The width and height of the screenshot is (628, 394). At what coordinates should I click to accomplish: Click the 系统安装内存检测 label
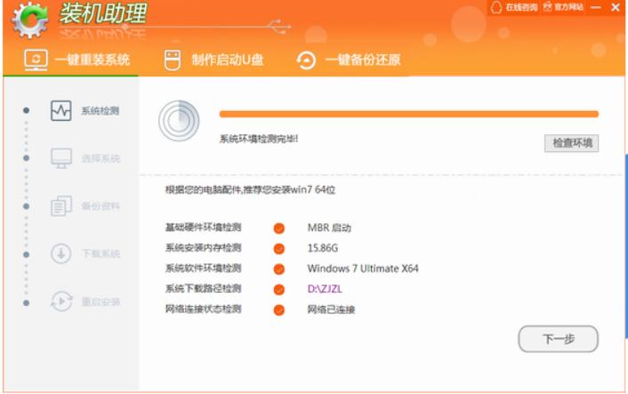[203, 248]
